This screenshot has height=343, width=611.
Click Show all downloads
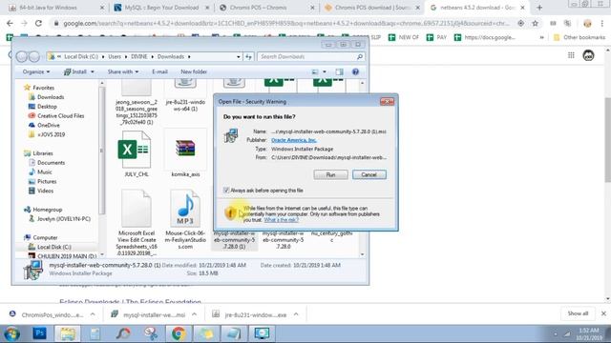pos(578,313)
